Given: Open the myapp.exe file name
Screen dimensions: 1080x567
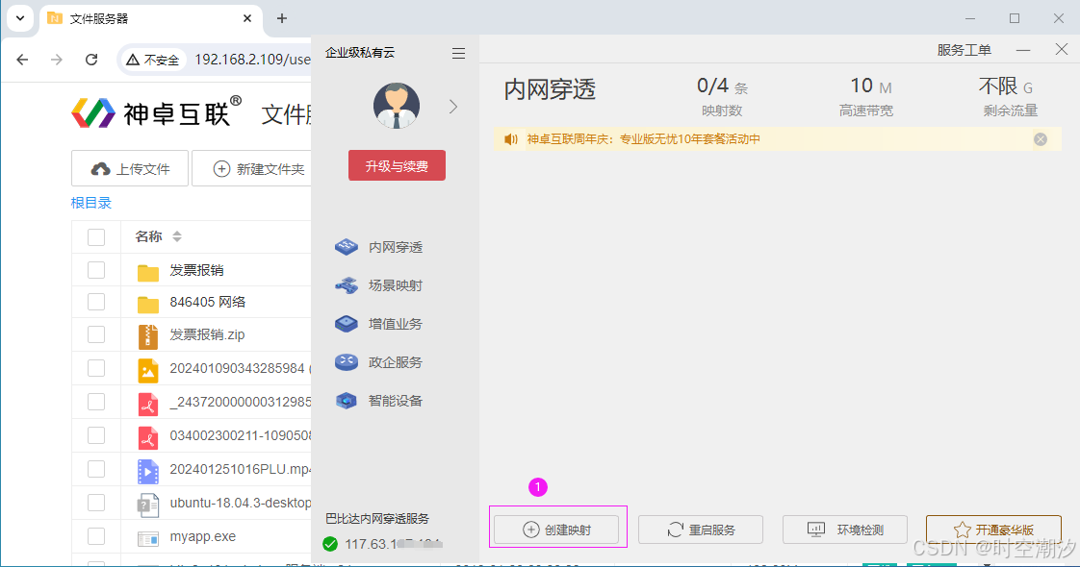Looking at the screenshot, I should pyautogui.click(x=202, y=536).
